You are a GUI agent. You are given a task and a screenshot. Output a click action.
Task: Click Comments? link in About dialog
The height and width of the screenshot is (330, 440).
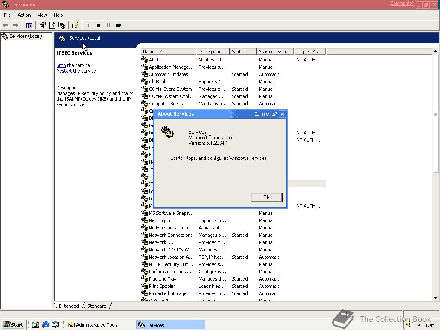(266, 114)
